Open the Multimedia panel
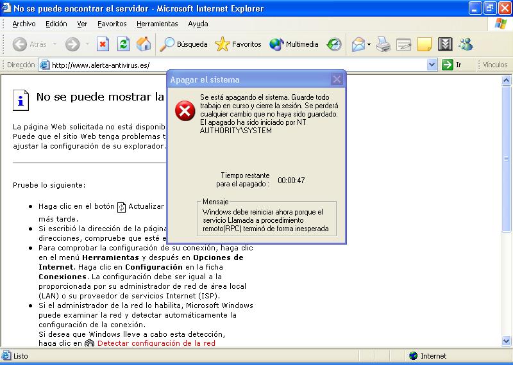The image size is (513, 365). pyautogui.click(x=294, y=44)
